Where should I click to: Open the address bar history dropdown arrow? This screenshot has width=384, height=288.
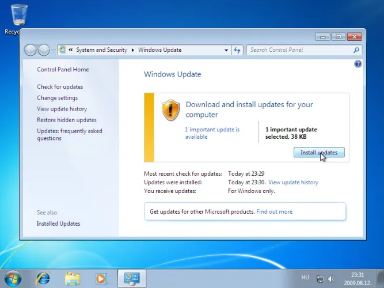pos(226,50)
